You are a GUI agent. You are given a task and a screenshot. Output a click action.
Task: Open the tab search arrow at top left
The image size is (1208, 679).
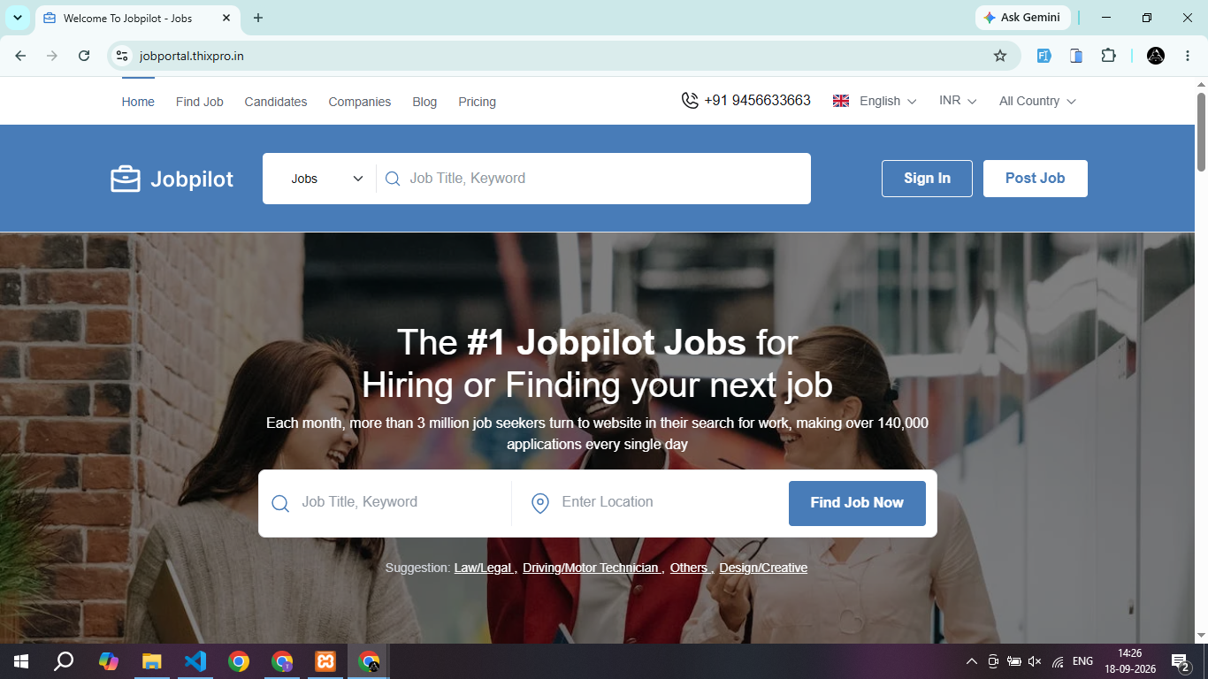[17, 18]
